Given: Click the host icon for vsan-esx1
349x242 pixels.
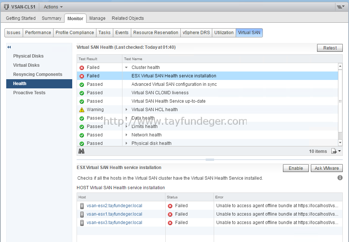Looking at the screenshot, I should pyautogui.click(x=82, y=214).
